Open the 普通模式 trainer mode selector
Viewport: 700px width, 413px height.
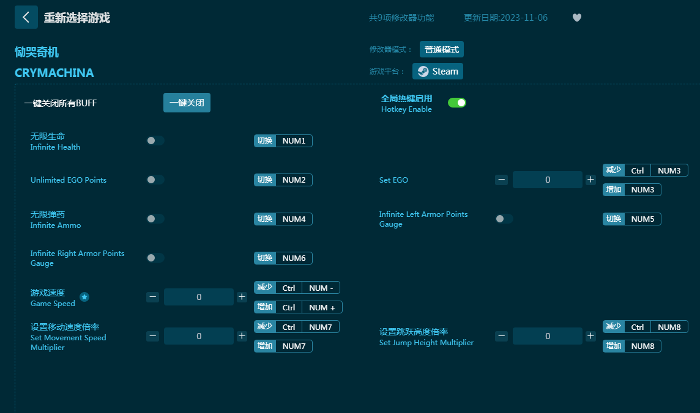pyautogui.click(x=441, y=49)
